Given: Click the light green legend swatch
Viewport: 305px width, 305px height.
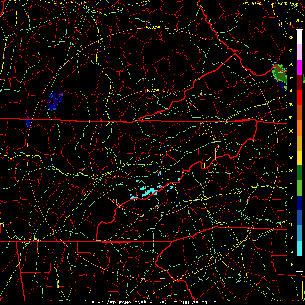Looking at the screenshot, I should coord(299,188).
